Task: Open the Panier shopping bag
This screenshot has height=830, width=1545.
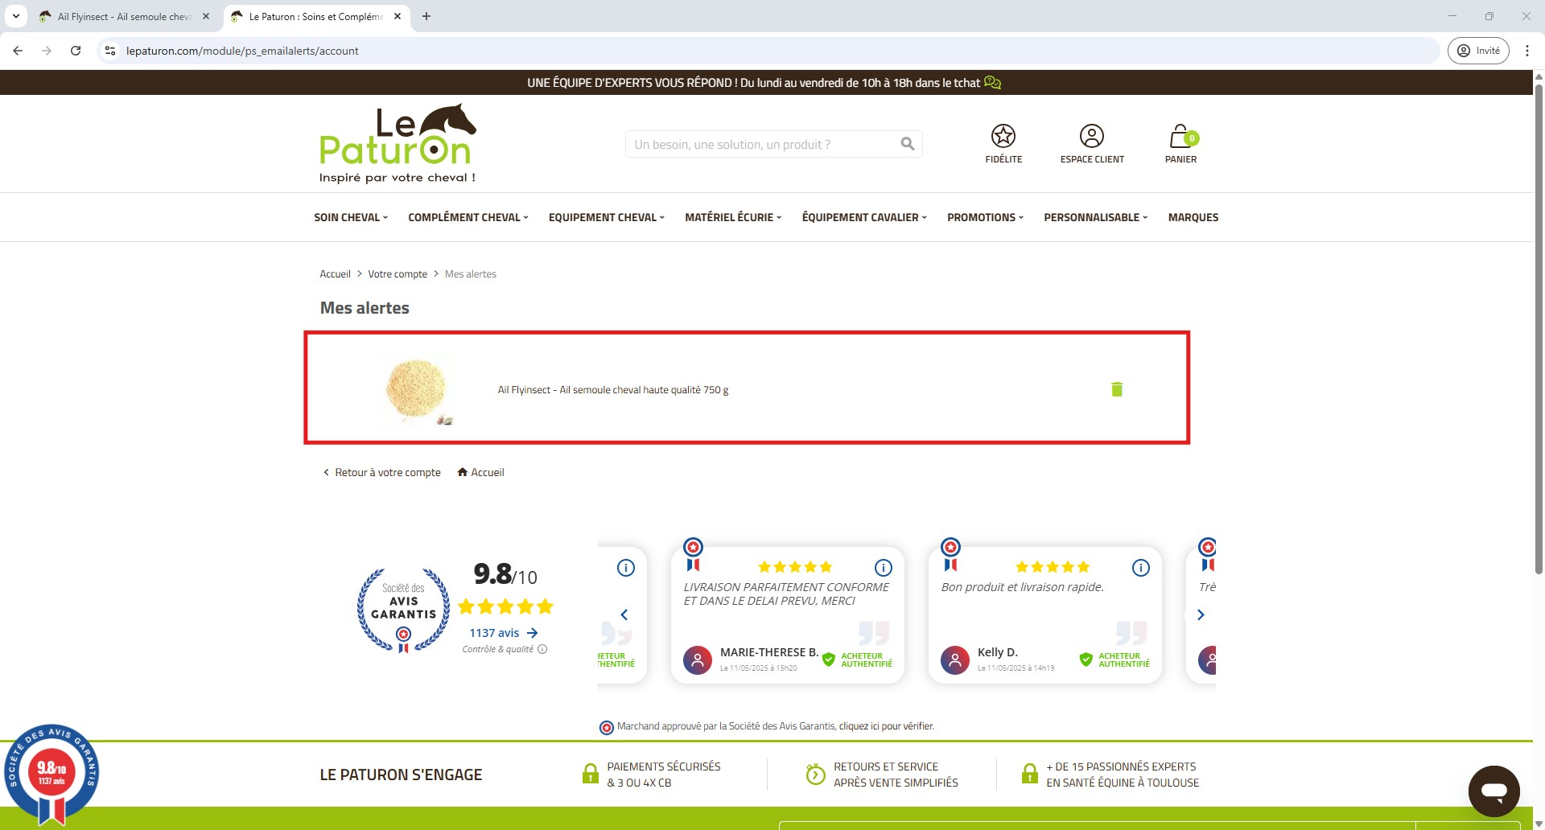Action: click(1180, 136)
